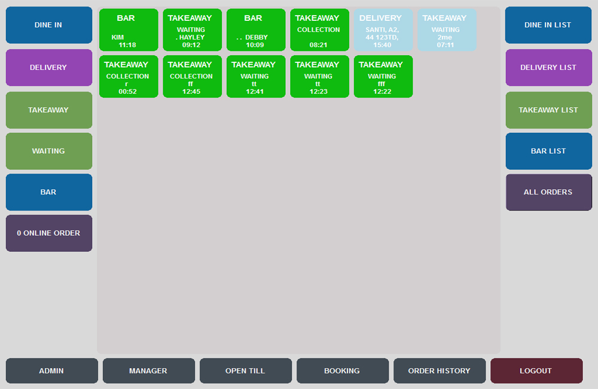Show the DINE IN LIST
Screen dimensions: 598x389
(548, 25)
